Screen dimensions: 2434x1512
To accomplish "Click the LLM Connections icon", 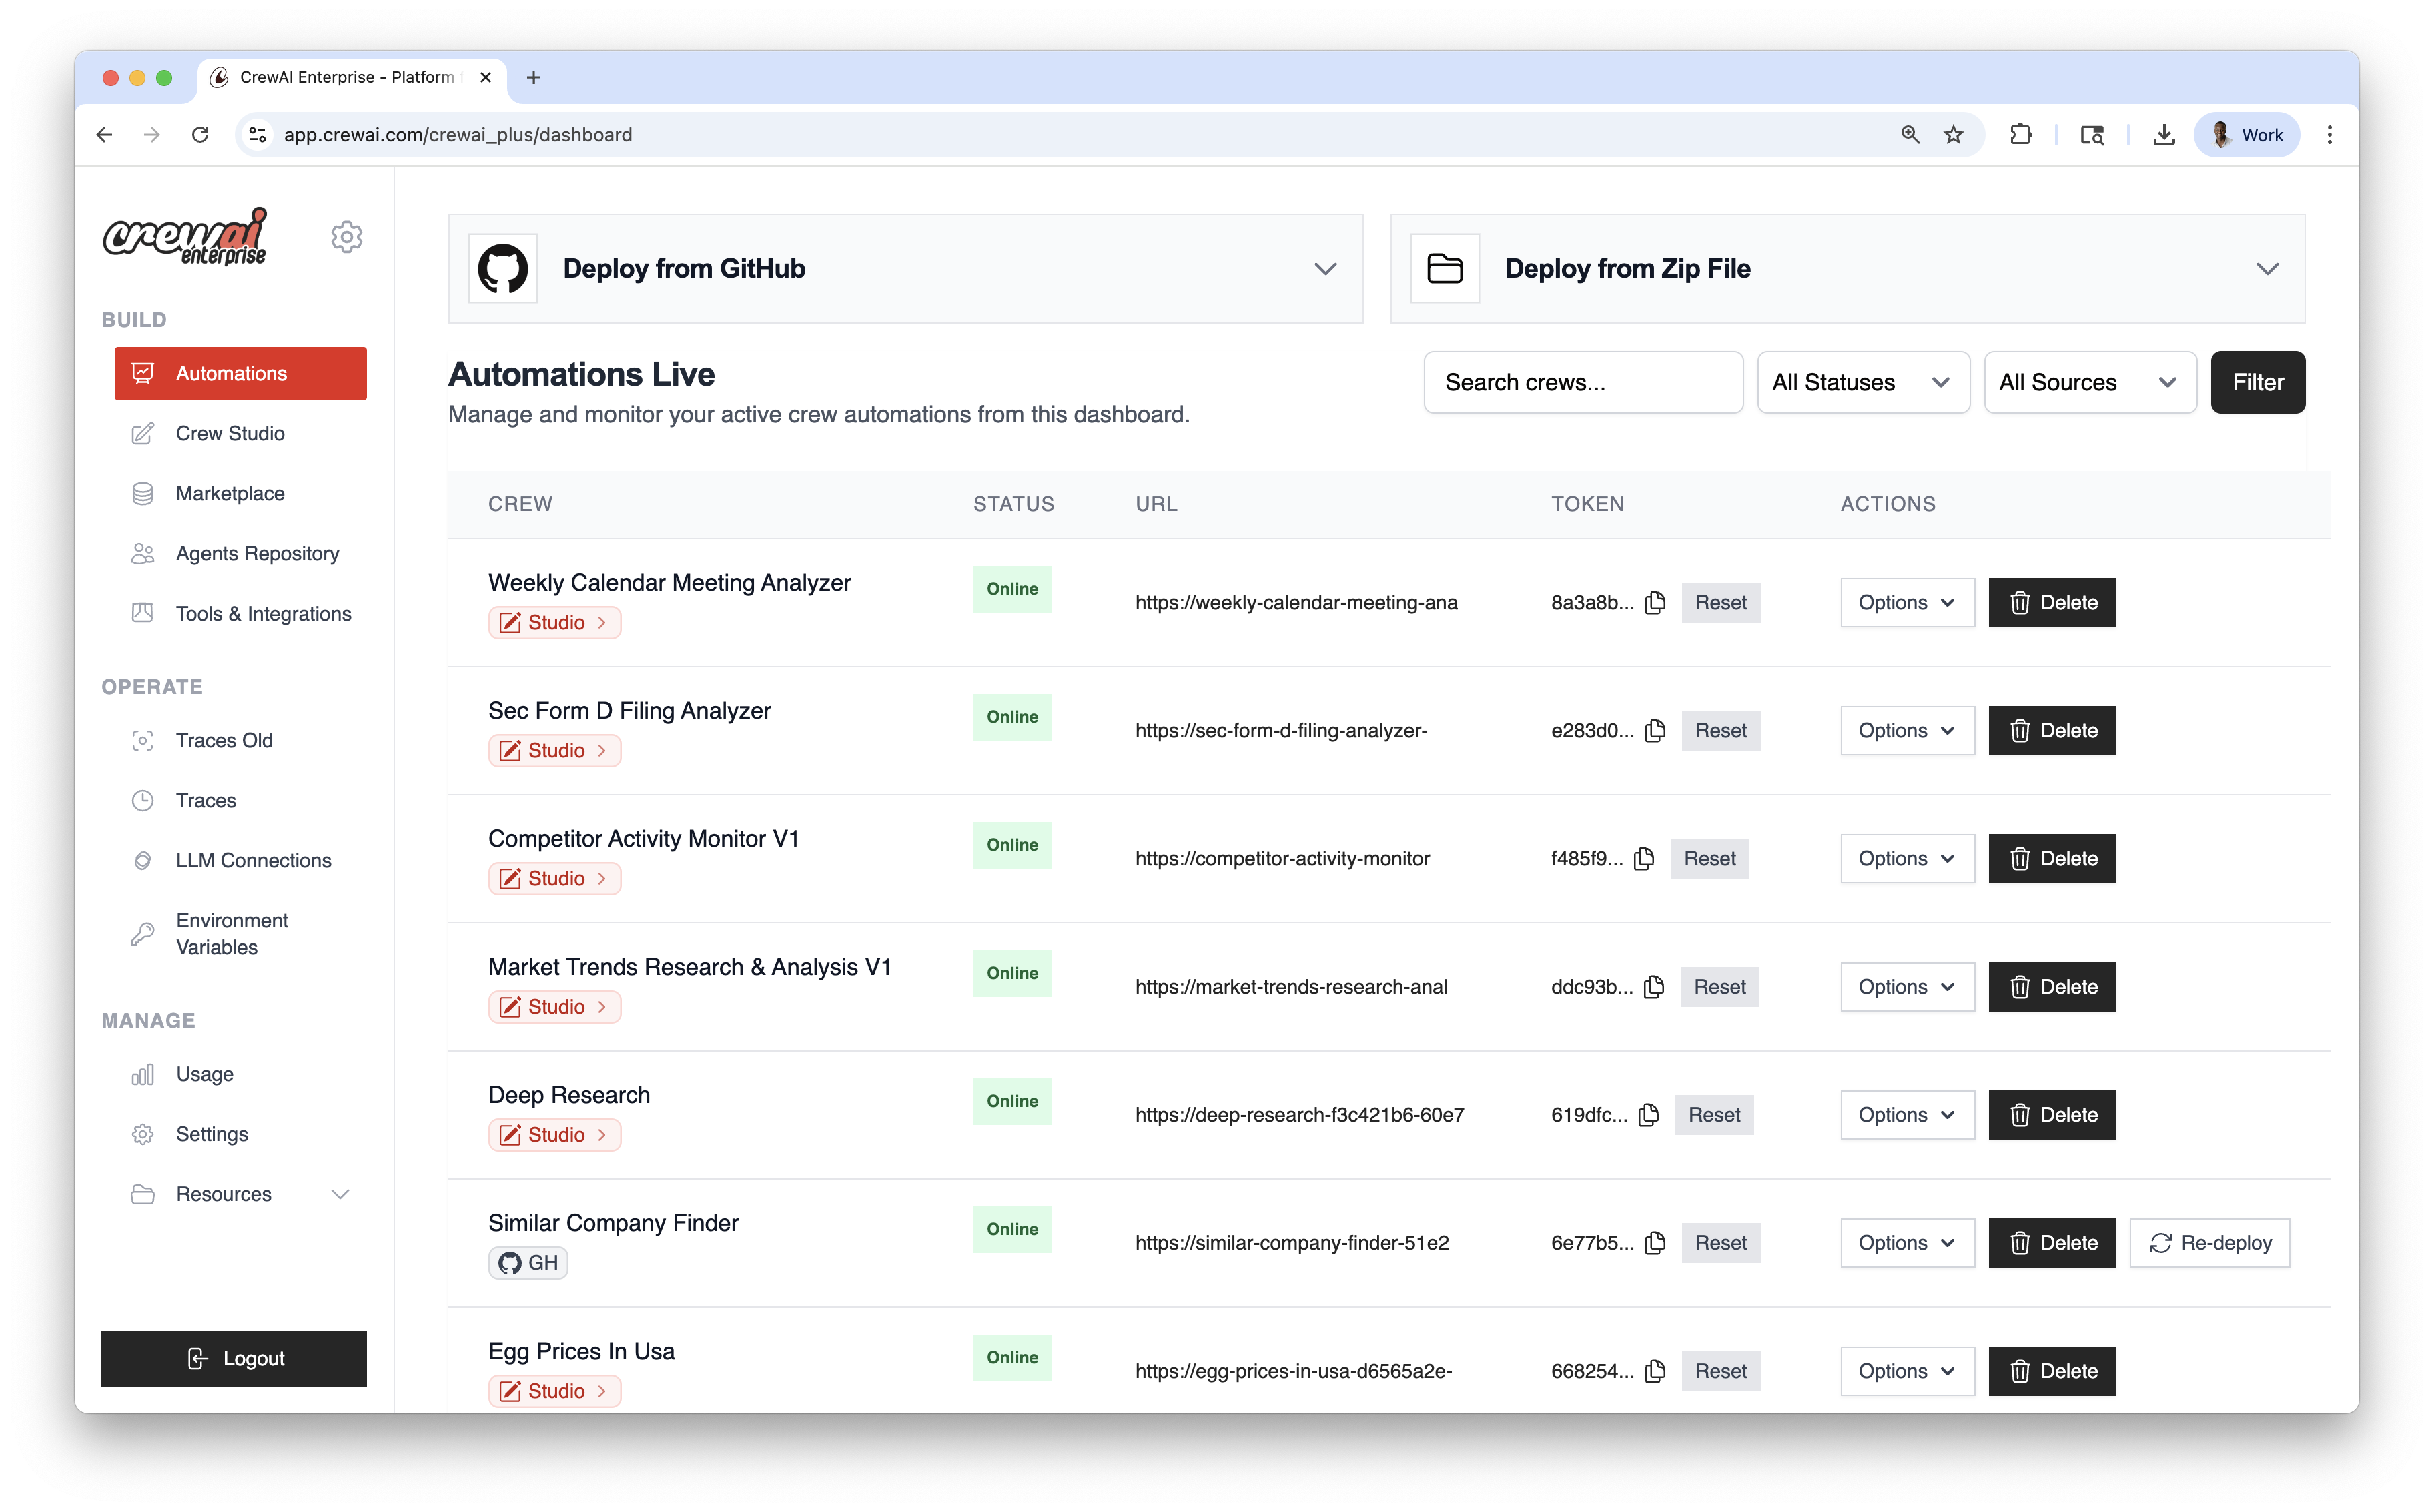I will [143, 860].
